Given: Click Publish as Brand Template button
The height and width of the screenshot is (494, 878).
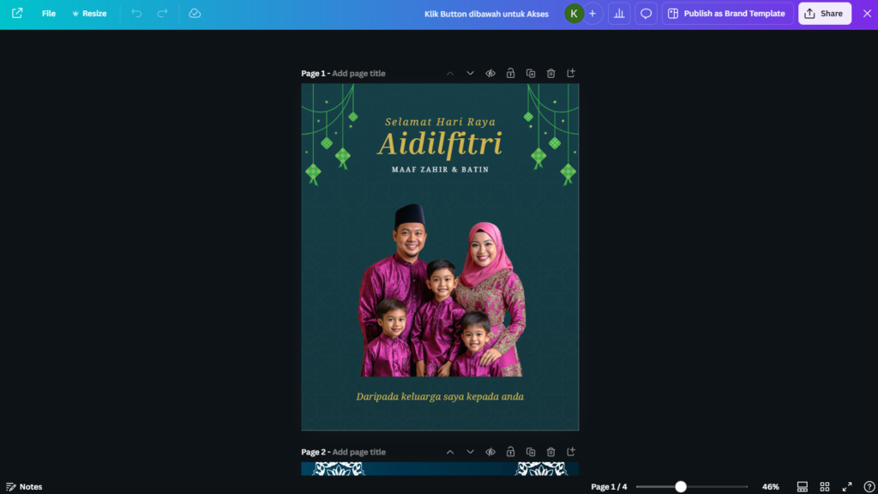Looking at the screenshot, I should pos(727,14).
